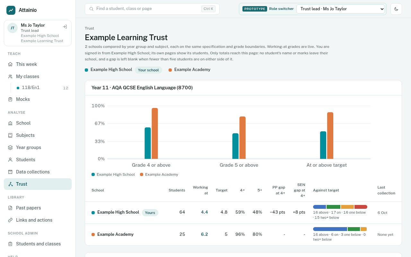Click the document icon beside Past papers
The width and height of the screenshot is (411, 257).
coord(10,208)
